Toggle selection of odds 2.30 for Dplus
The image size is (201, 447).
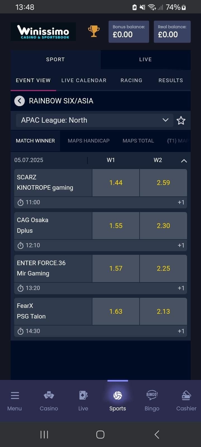click(163, 225)
